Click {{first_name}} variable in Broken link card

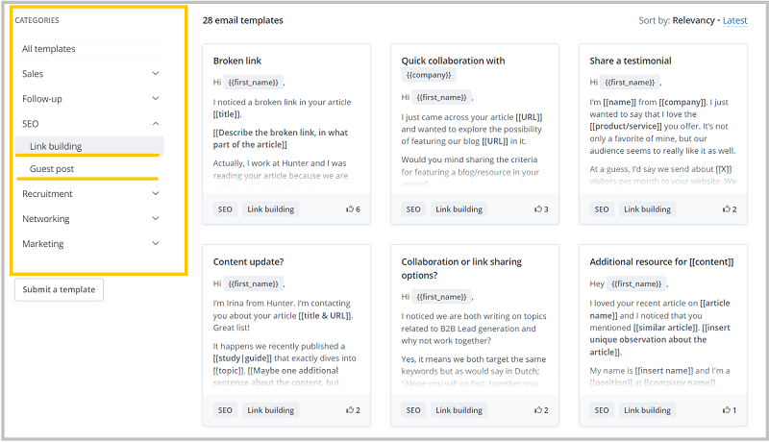coord(253,83)
